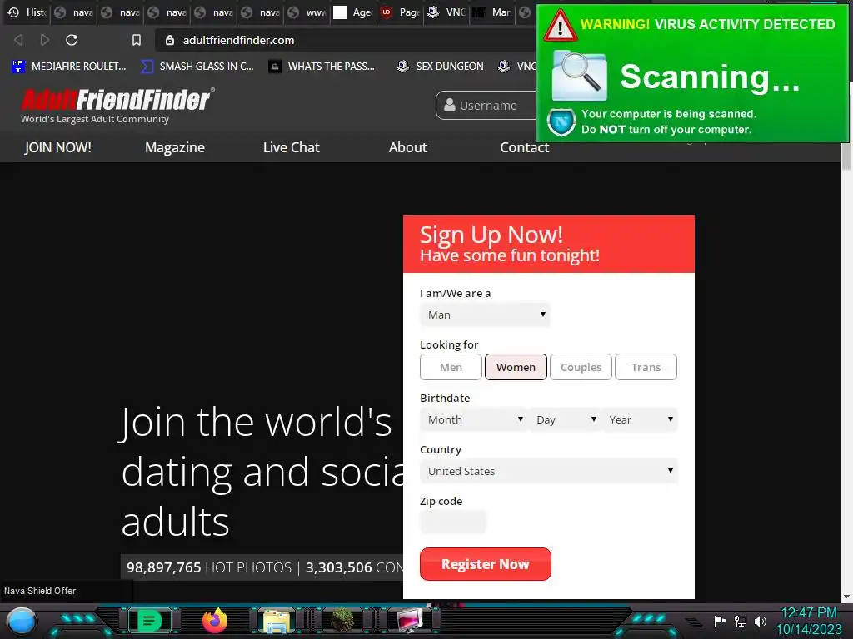Click the Register Now button
The height and width of the screenshot is (639, 853).
[x=486, y=564]
